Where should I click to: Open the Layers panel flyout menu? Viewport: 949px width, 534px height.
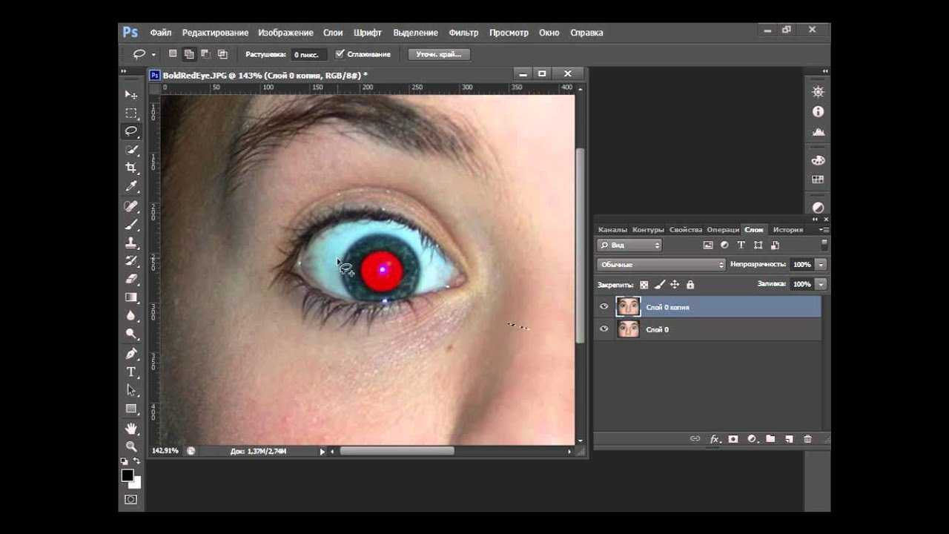[824, 230]
